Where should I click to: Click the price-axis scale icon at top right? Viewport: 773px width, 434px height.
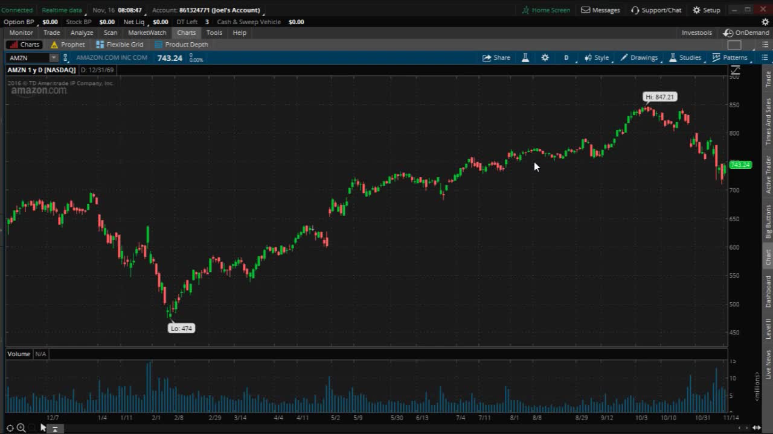click(735, 71)
